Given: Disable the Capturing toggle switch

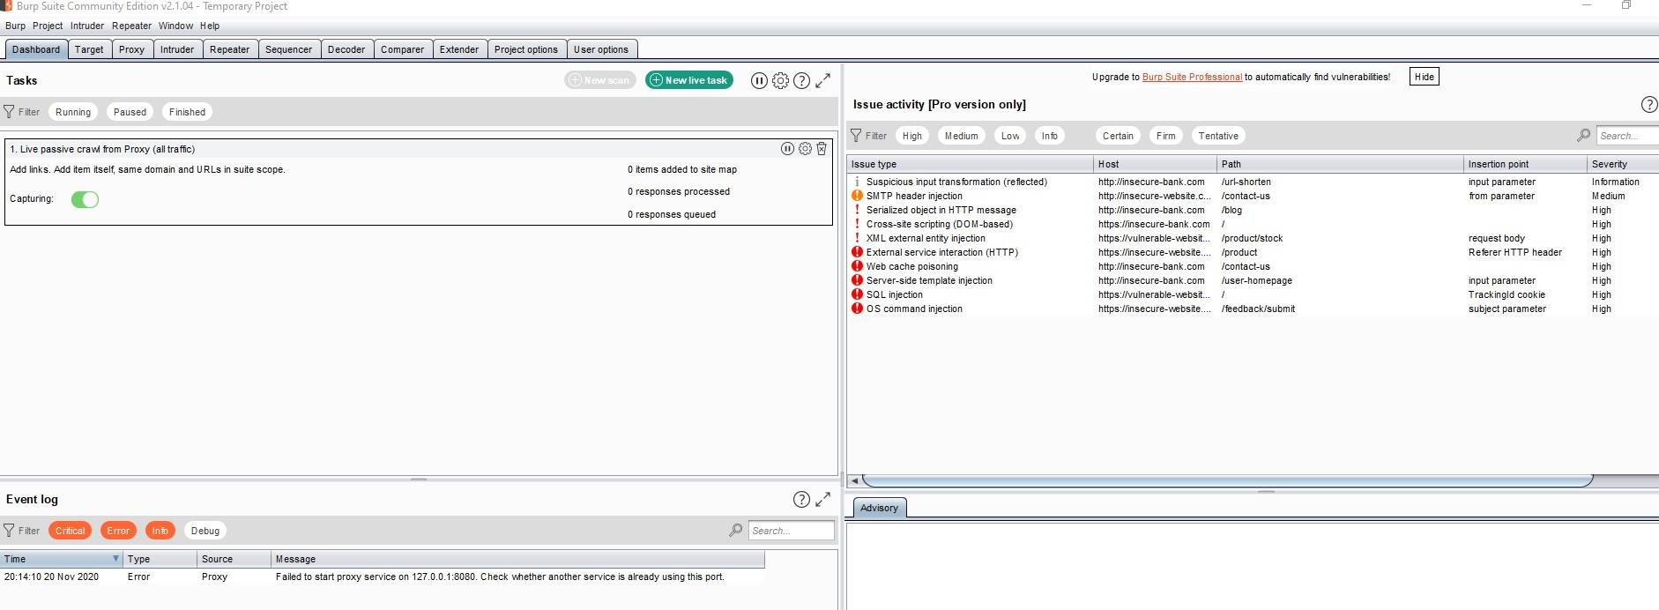Looking at the screenshot, I should click(85, 199).
